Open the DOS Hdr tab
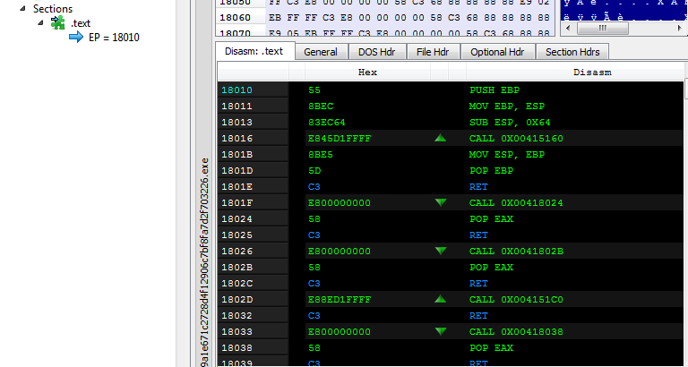 pos(376,52)
